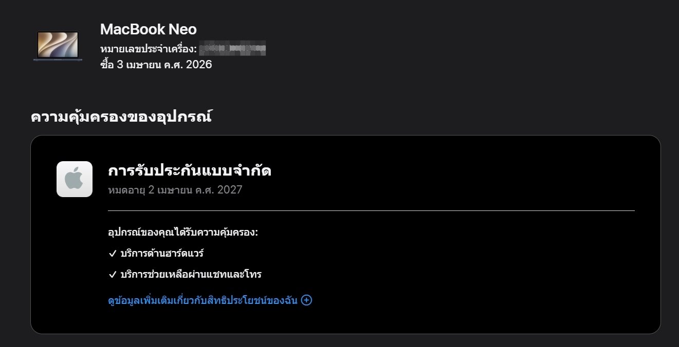Click the MacBook Neo laptop thumbnail image
Image resolution: width=679 pixels, height=347 pixels.
pyautogui.click(x=58, y=46)
